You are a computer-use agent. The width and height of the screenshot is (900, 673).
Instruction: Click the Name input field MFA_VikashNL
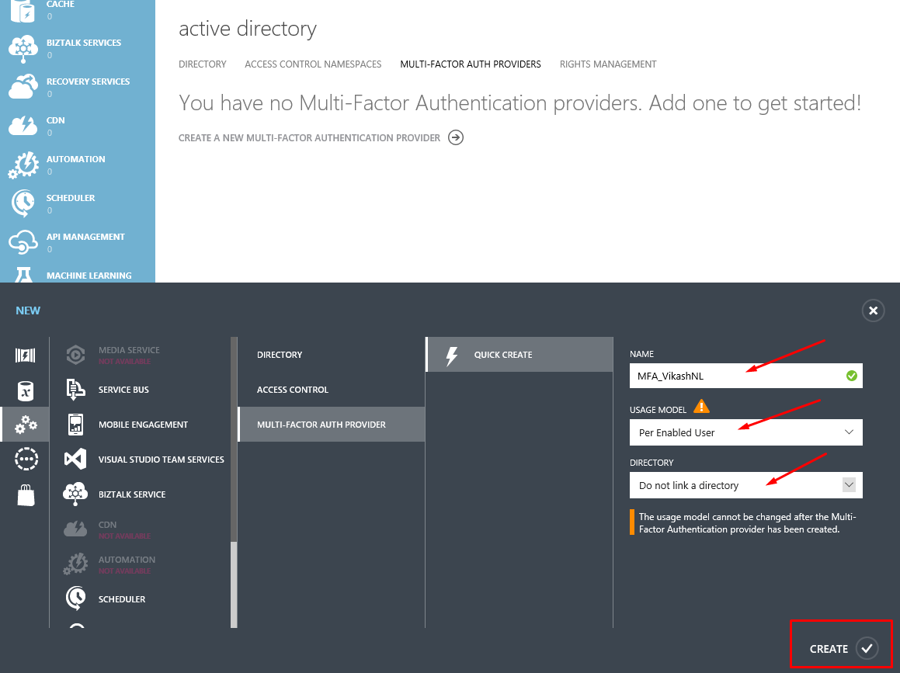(x=745, y=376)
